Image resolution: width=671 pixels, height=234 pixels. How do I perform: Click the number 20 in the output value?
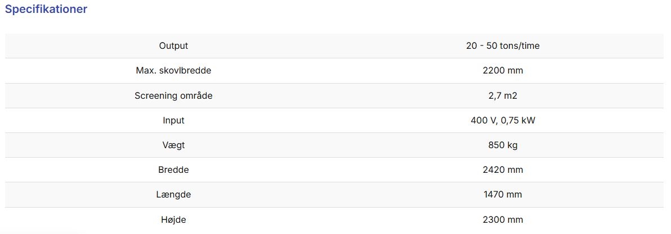click(471, 46)
